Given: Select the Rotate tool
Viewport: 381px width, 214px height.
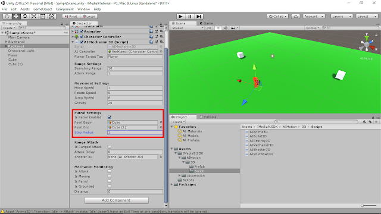Looking at the screenshot, I should point(25,16).
